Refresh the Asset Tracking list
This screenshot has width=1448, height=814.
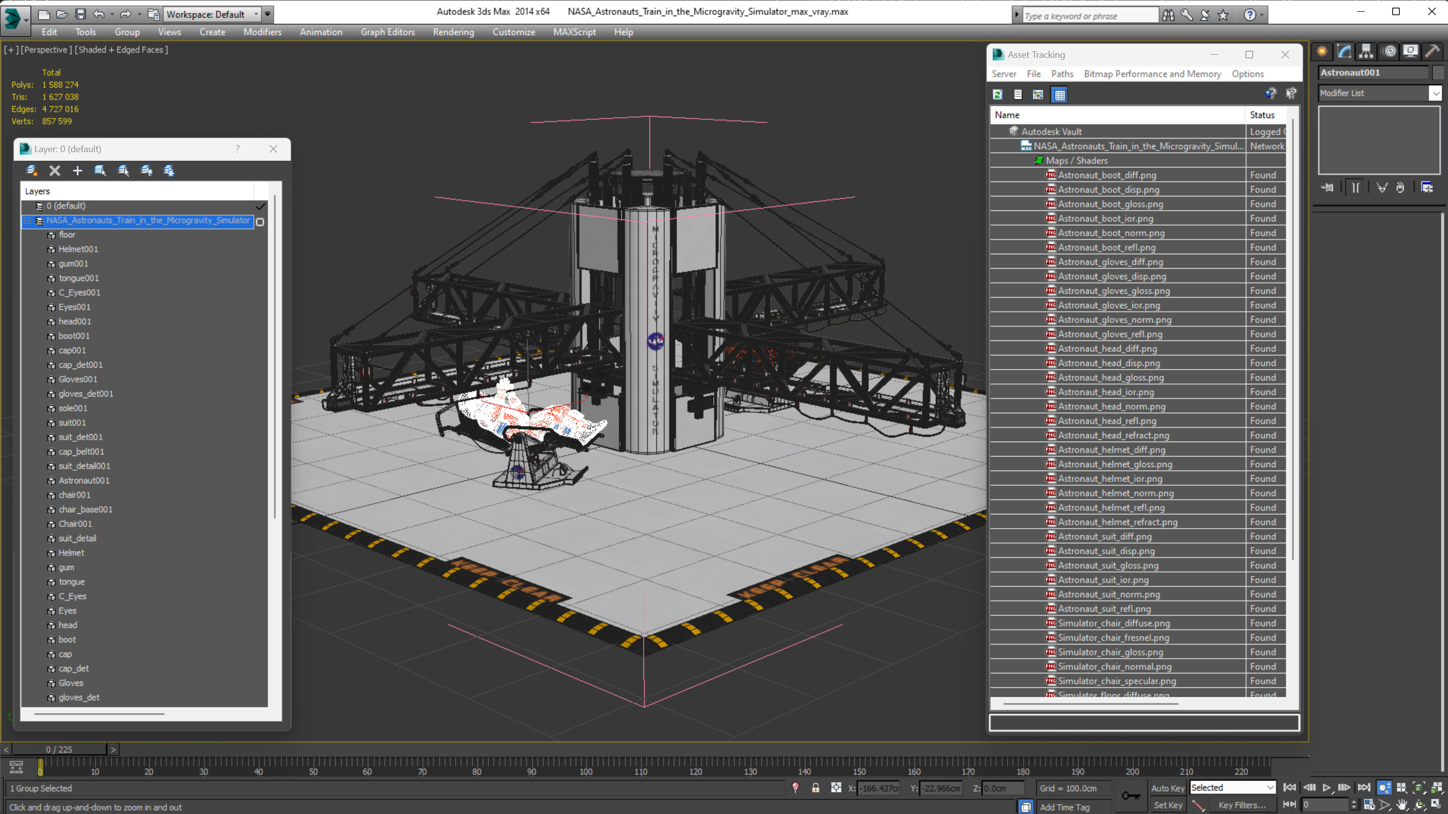[997, 94]
